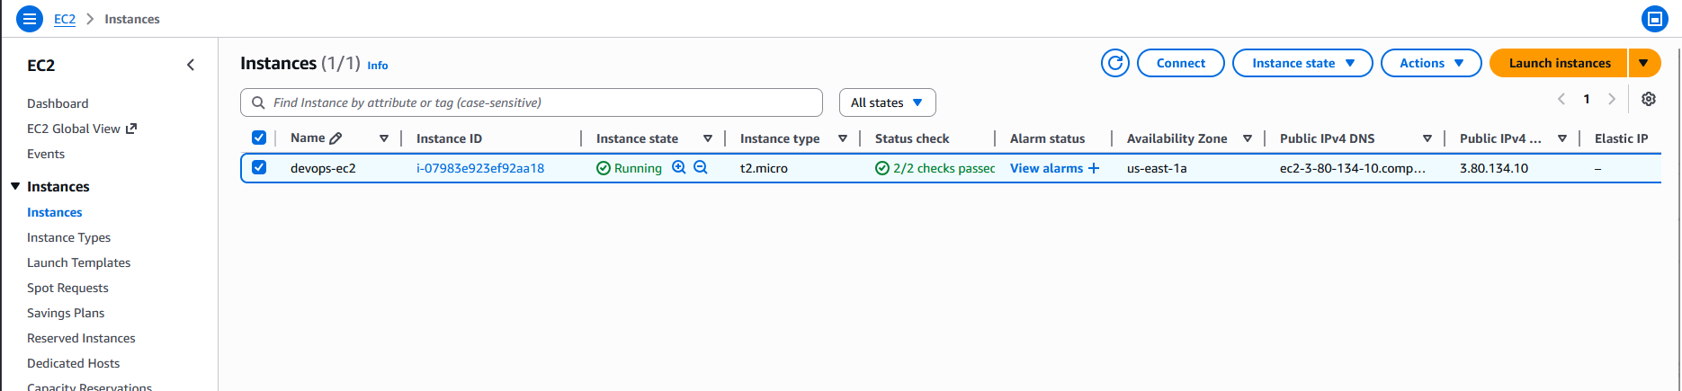
Task: Click the 2/2 checks passed status
Action: click(x=935, y=168)
